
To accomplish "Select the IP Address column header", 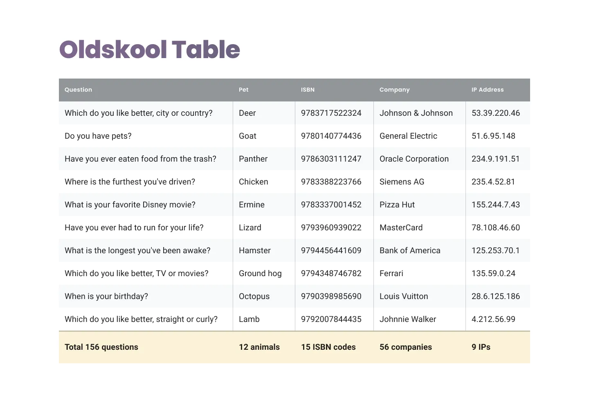I will point(488,90).
